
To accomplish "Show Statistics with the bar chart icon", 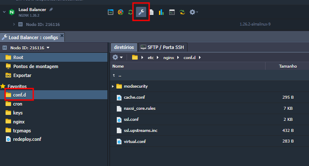I will coord(161,12).
